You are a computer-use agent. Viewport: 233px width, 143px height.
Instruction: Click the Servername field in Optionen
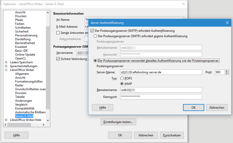pos(83,53)
